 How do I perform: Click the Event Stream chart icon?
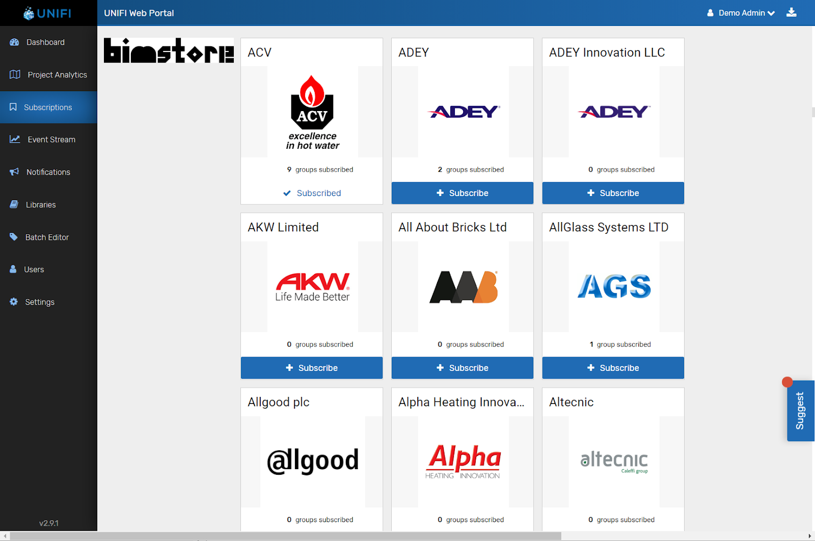(15, 139)
